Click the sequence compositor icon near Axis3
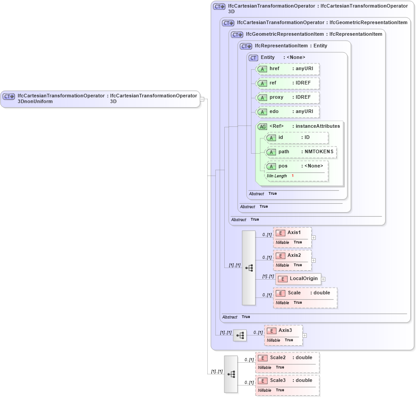The image size is (416, 398). point(239,335)
